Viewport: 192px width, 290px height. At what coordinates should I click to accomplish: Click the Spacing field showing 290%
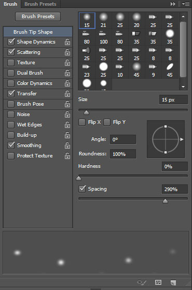(x=174, y=189)
